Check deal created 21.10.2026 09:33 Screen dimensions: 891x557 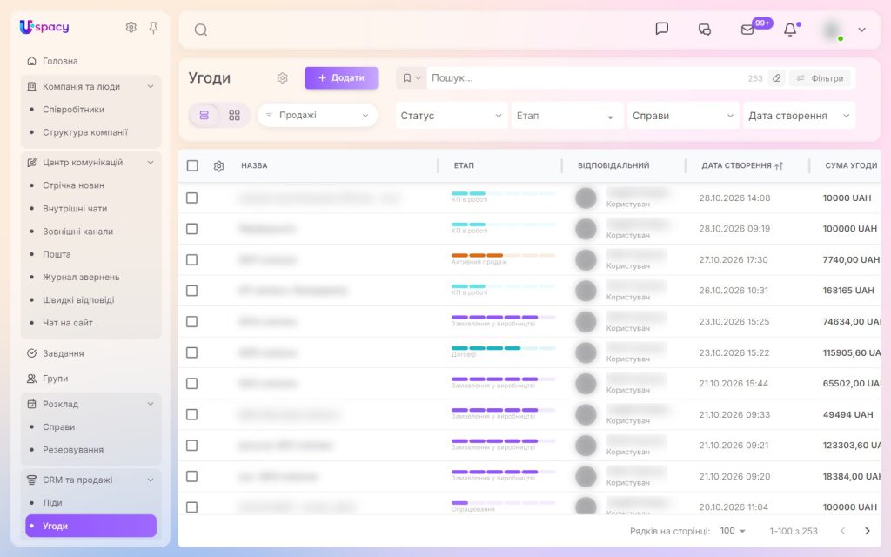click(192, 414)
